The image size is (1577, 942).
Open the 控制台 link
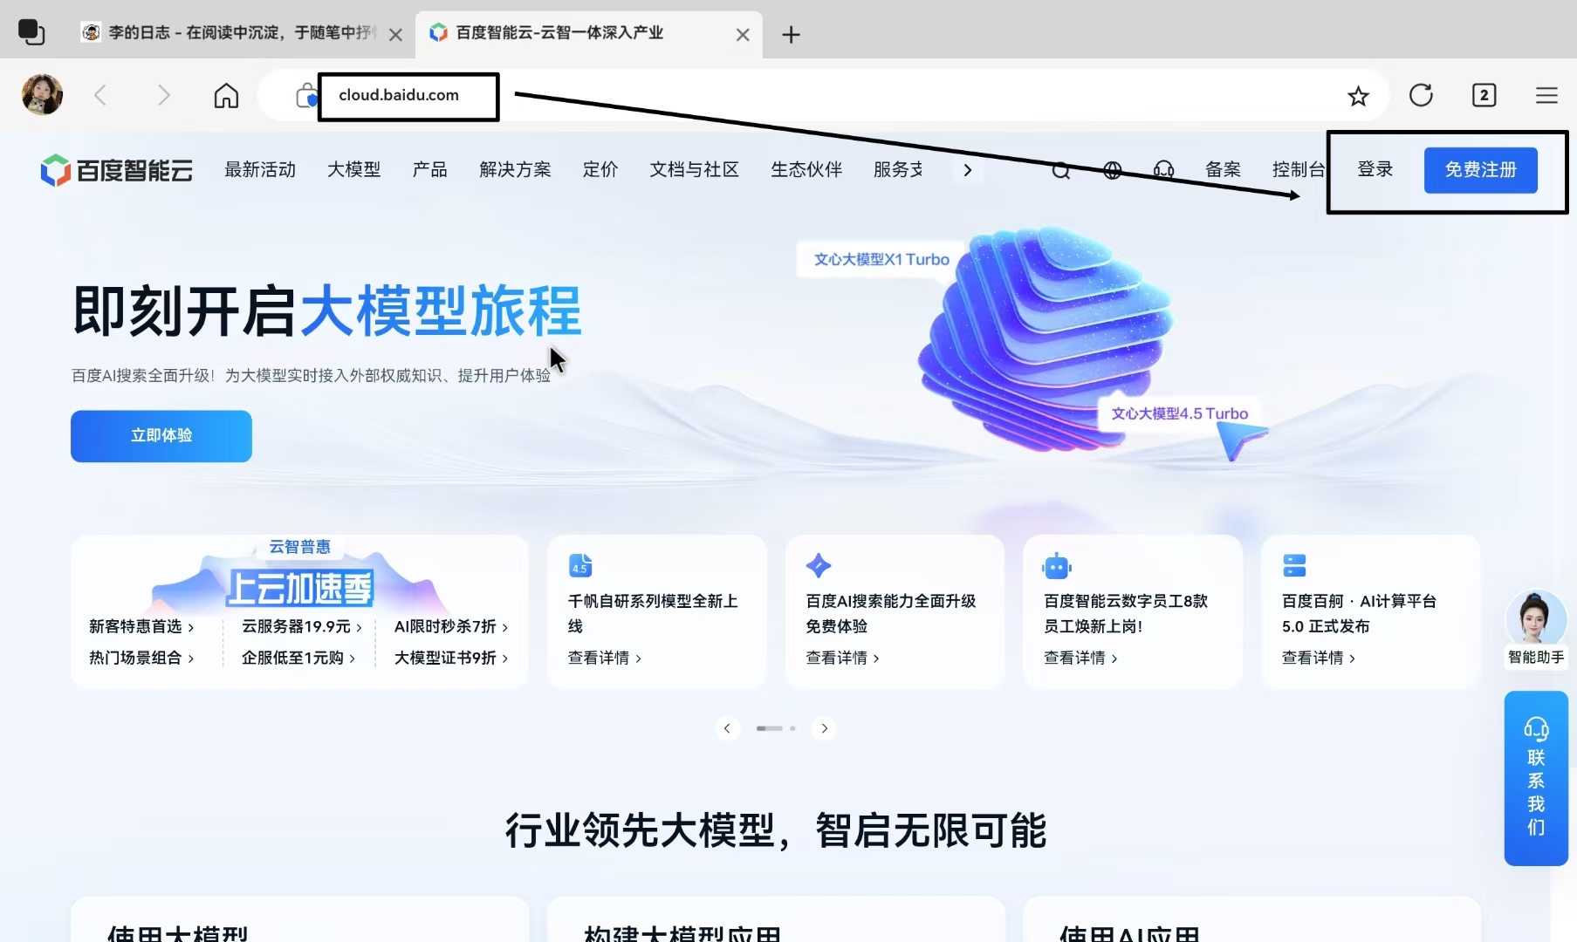[1298, 169]
